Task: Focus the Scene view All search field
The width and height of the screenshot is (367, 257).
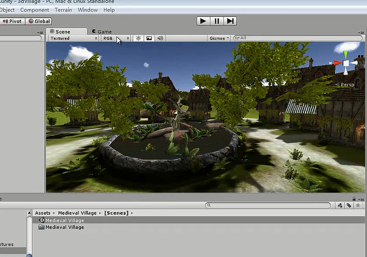Action: pyautogui.click(x=298, y=38)
